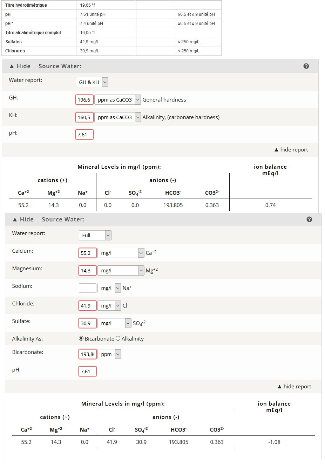Focus the Chloride input field 41,9
Screen dimensions: 325x465
[x=88, y=305]
